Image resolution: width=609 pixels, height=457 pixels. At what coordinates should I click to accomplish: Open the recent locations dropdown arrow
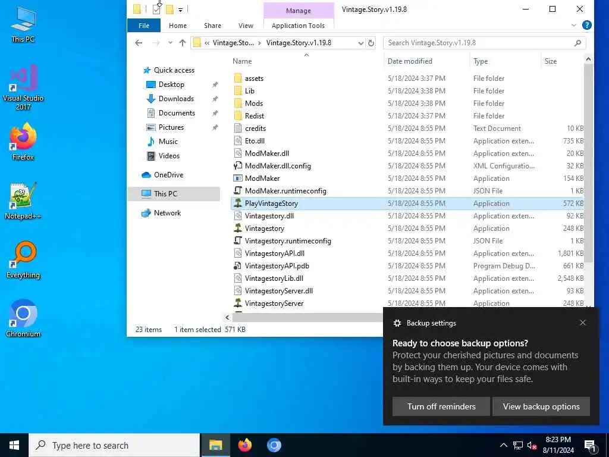(170, 43)
